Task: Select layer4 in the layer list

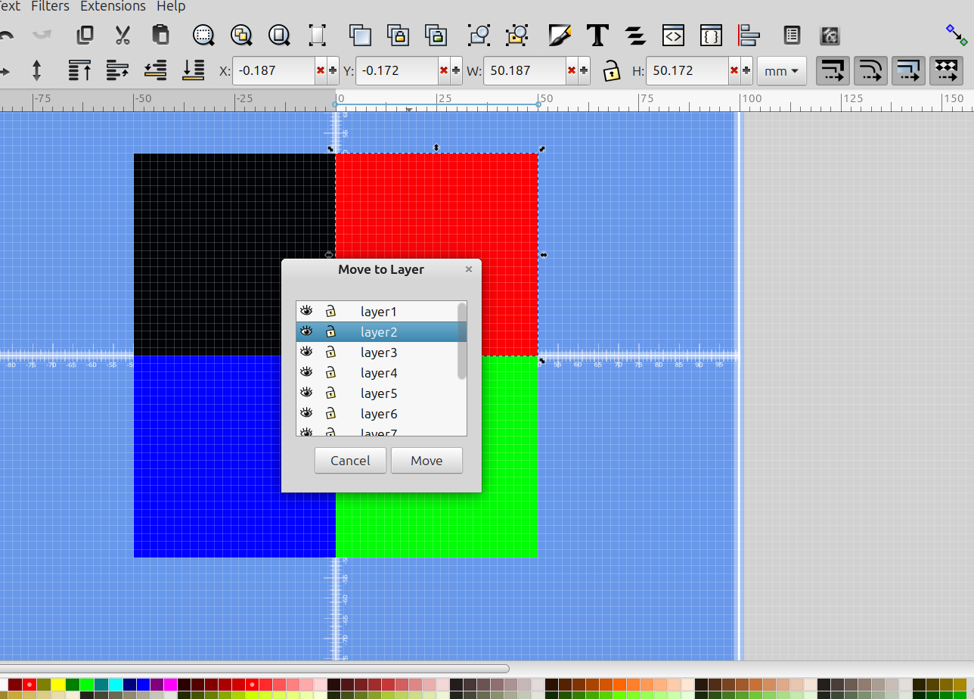Action: [379, 373]
